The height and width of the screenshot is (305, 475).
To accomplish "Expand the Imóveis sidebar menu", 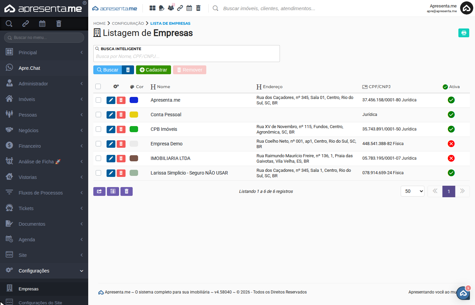I will [44, 99].
